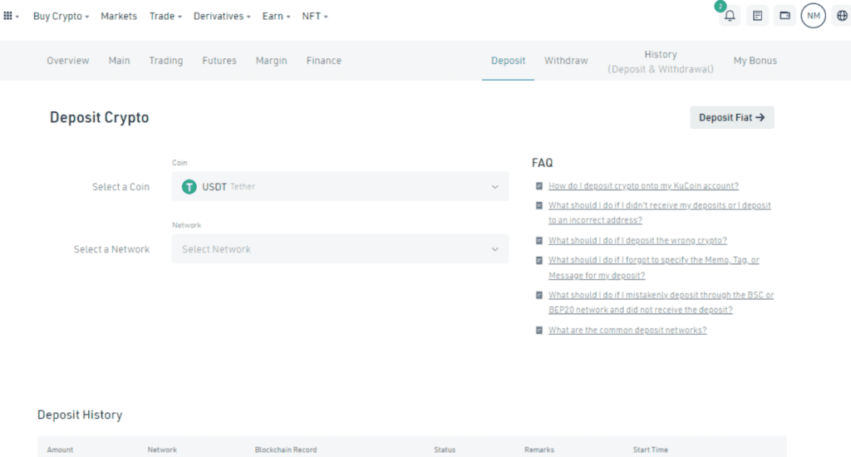Click the Start Time column header

[x=650, y=450]
